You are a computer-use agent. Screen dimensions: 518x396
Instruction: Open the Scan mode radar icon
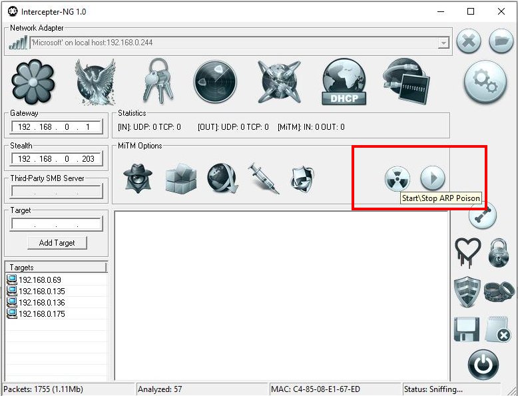(216, 81)
